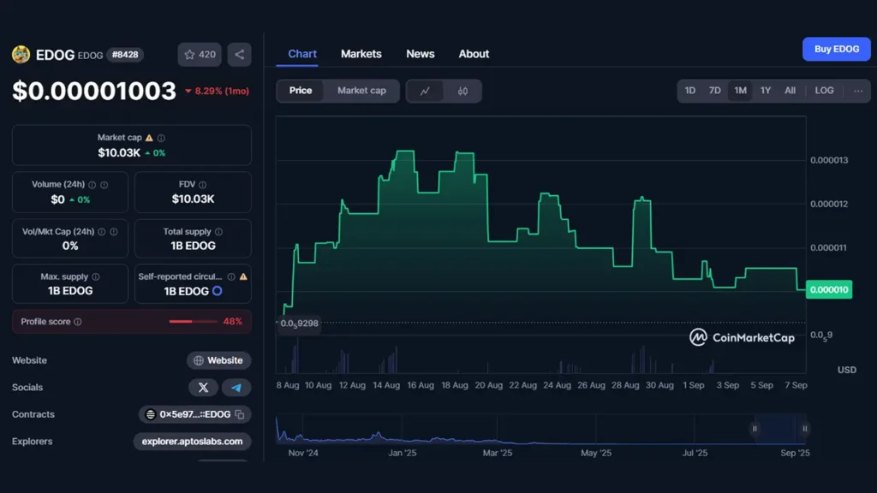Open the About tab
Viewport: 877px width, 493px height.
pos(474,54)
